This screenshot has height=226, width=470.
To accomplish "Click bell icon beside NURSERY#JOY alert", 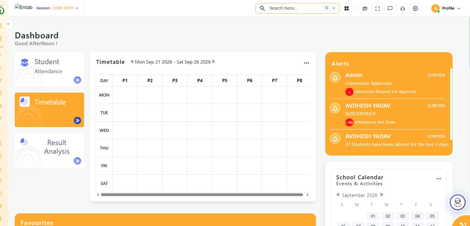I will pyautogui.click(x=335, y=108).
